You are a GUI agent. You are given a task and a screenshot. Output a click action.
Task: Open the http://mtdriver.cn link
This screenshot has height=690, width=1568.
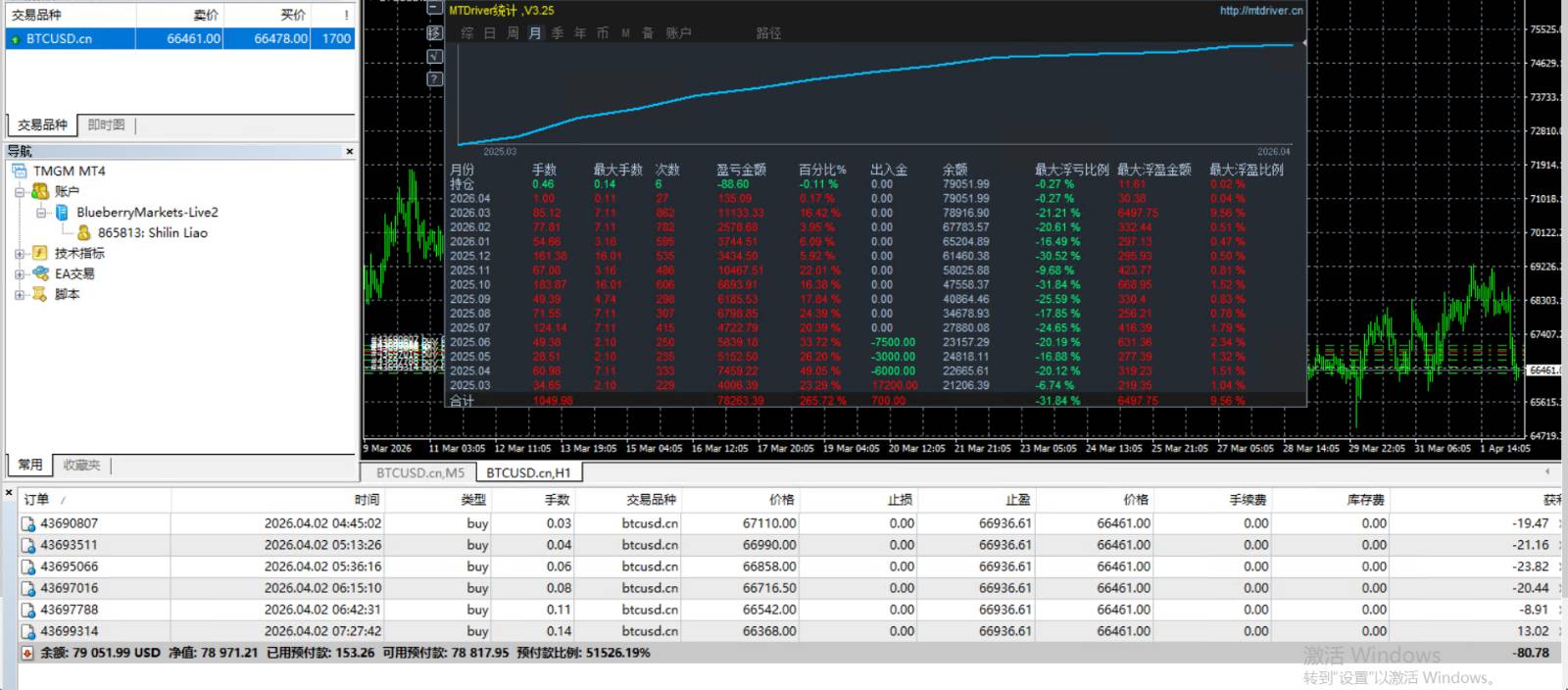coord(1261,11)
